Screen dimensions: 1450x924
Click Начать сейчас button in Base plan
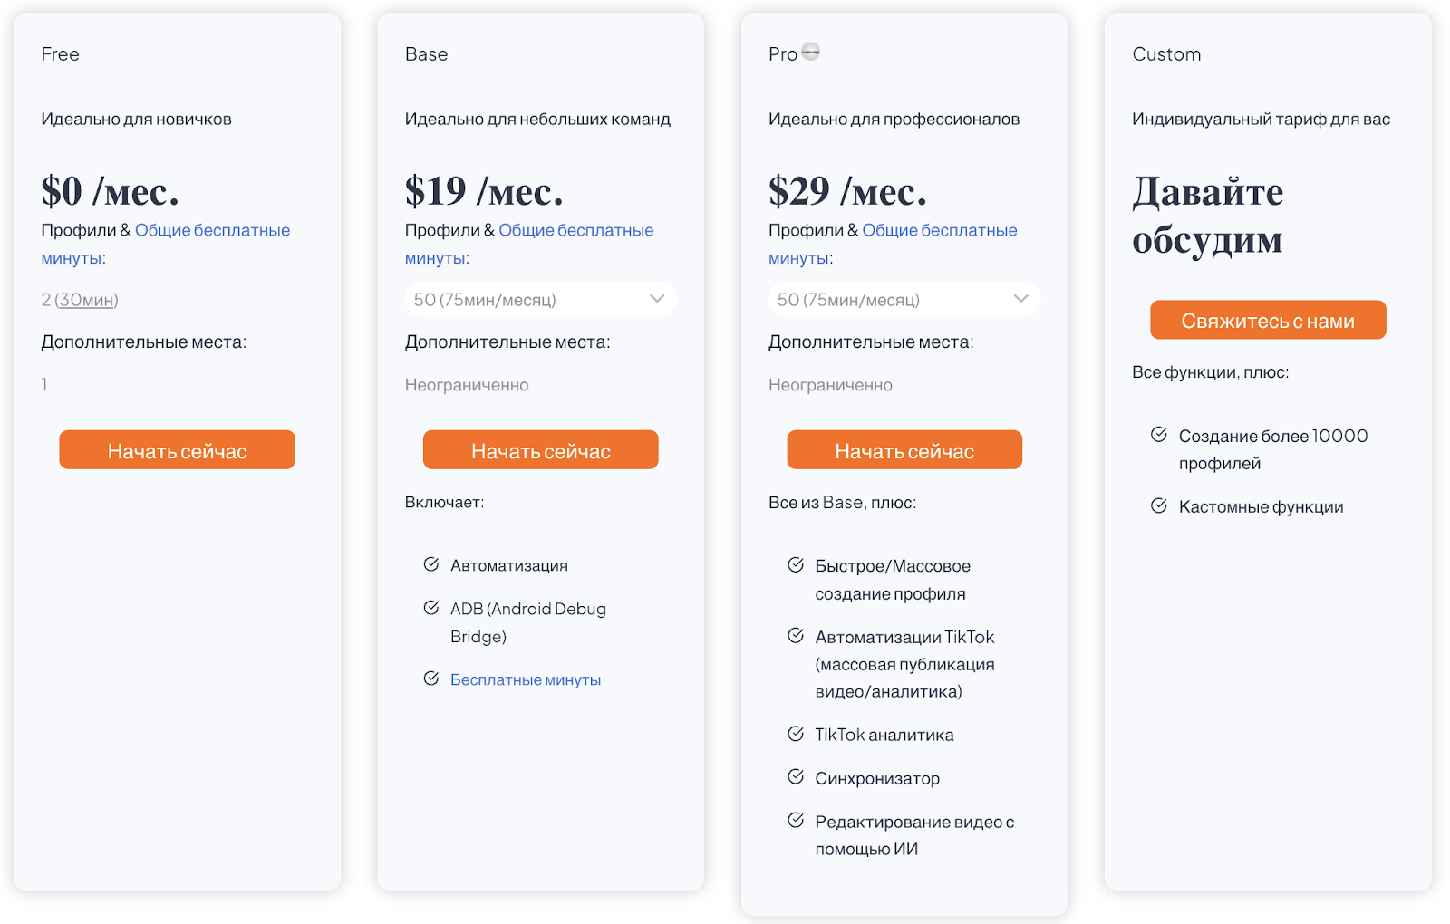pos(541,450)
